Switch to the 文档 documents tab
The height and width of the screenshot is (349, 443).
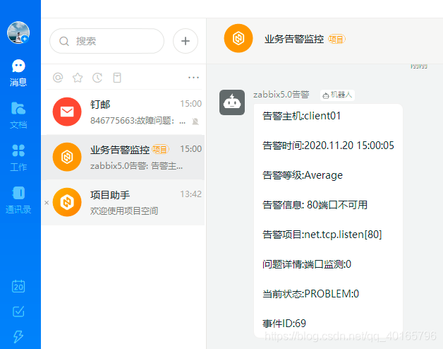(18, 115)
